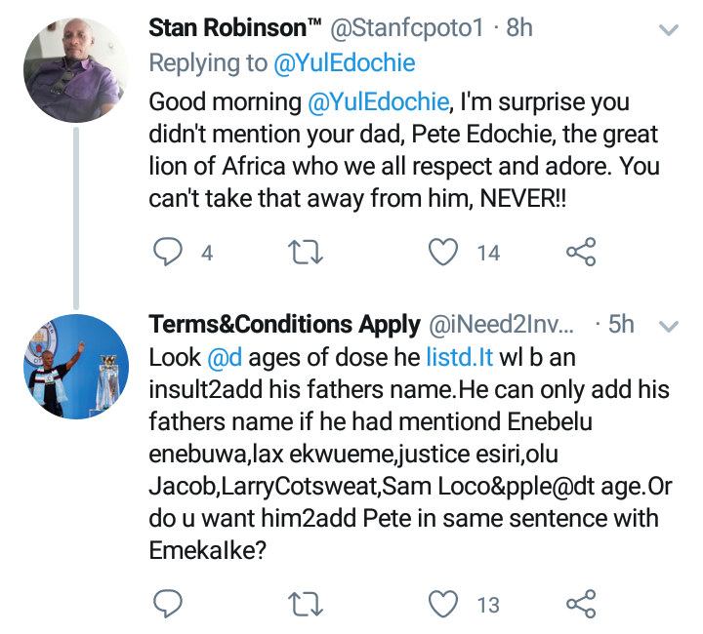
Task: Reply to Terms&Conditions Apply tweet
Action: pyautogui.click(x=169, y=605)
